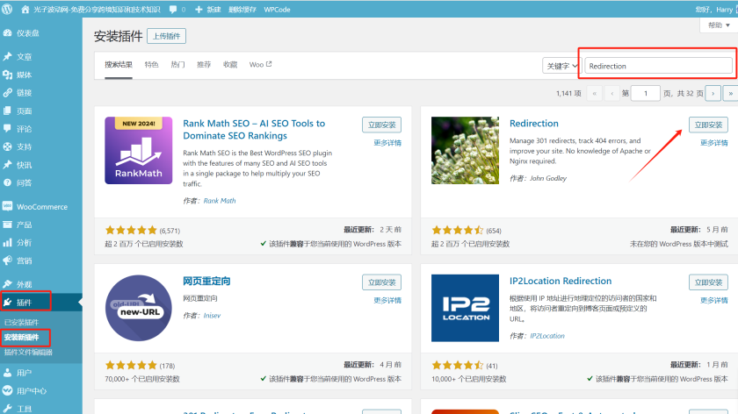Open WPCode in the admin bar
The height and width of the screenshot is (414, 738).
coord(277,10)
